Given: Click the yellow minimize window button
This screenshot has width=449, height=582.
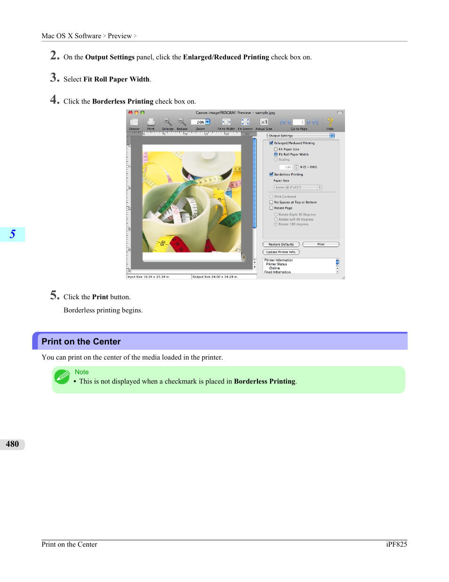Looking at the screenshot, I should tap(136, 113).
